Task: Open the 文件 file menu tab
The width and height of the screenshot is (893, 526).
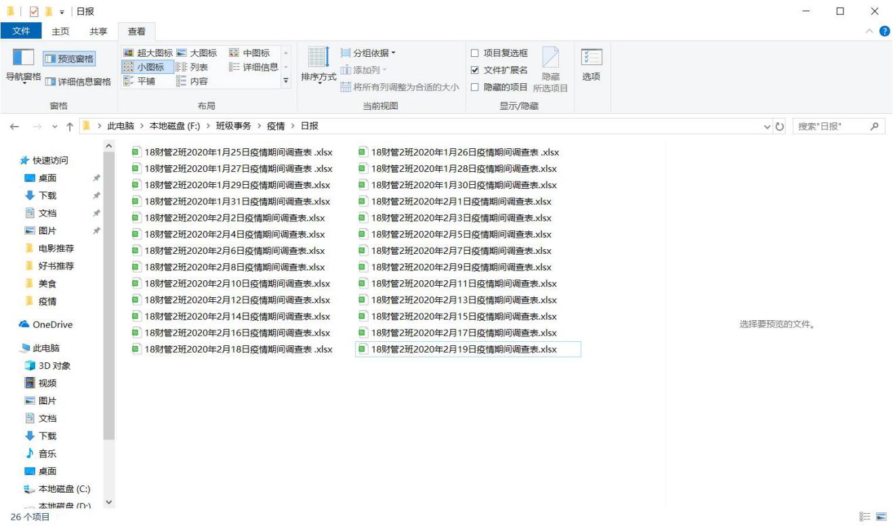Action: (22, 31)
